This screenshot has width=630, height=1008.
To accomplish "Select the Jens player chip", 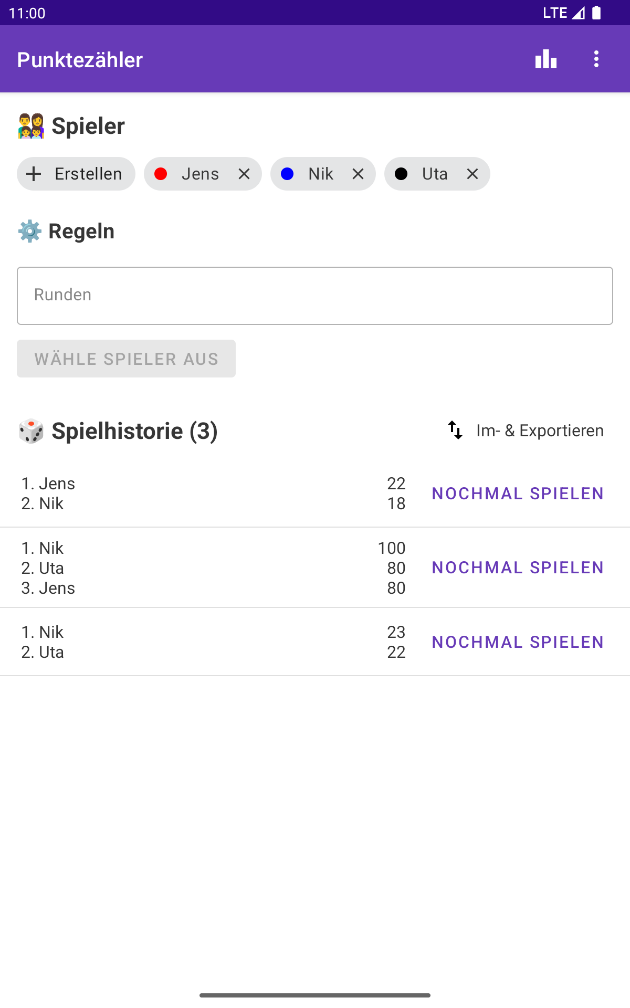I will [203, 174].
